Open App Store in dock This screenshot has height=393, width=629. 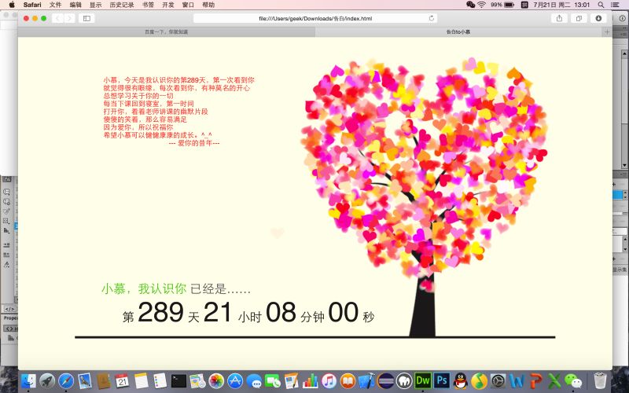235,380
